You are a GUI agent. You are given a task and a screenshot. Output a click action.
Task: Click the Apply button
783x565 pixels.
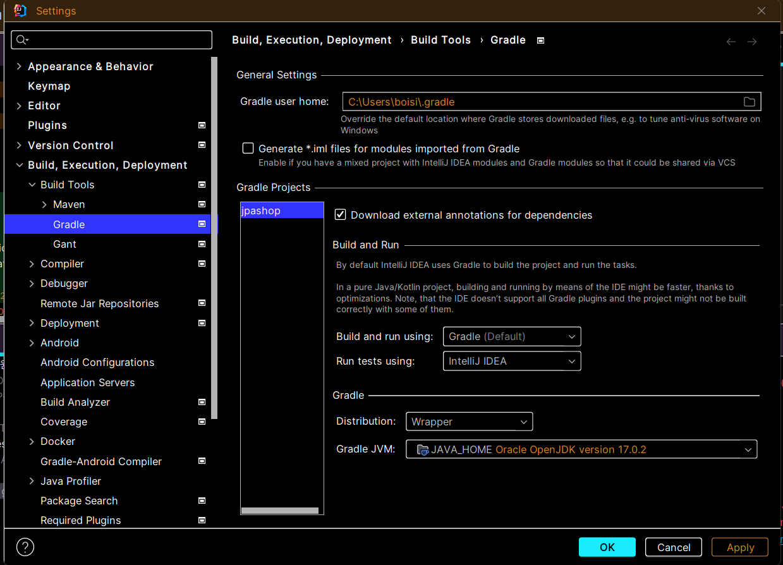coord(740,547)
